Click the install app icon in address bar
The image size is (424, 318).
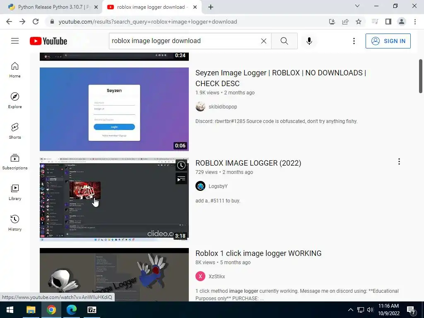coord(332,22)
